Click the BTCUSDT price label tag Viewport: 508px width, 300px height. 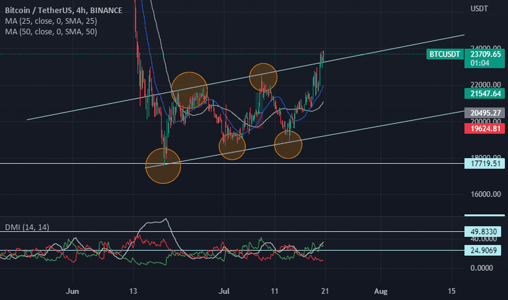tap(445, 54)
